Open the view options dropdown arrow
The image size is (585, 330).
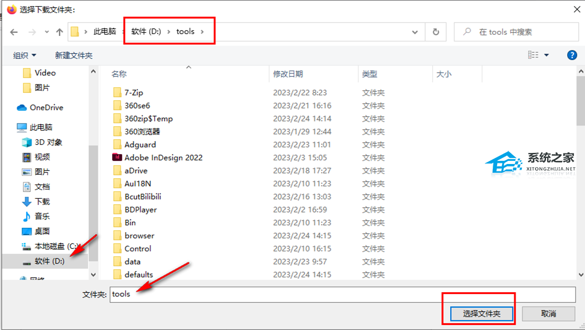546,55
